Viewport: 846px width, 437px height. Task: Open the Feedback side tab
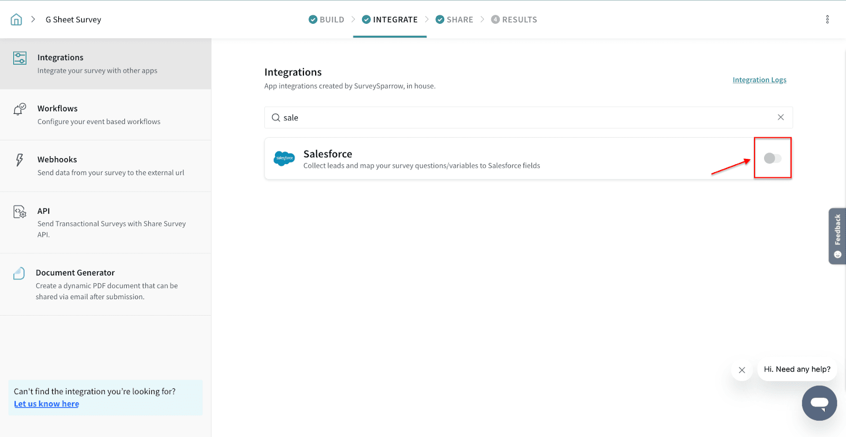[x=837, y=235]
